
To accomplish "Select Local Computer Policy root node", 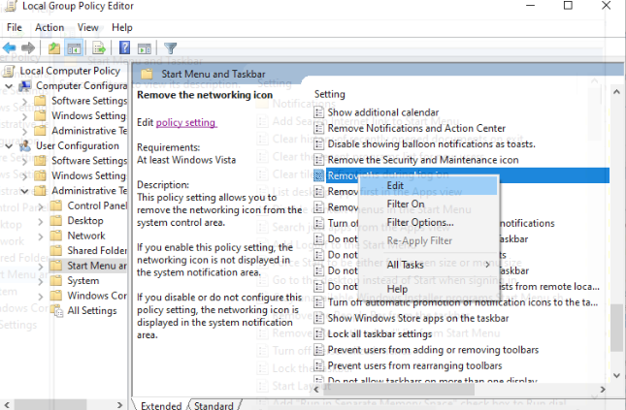I will tap(70, 71).
